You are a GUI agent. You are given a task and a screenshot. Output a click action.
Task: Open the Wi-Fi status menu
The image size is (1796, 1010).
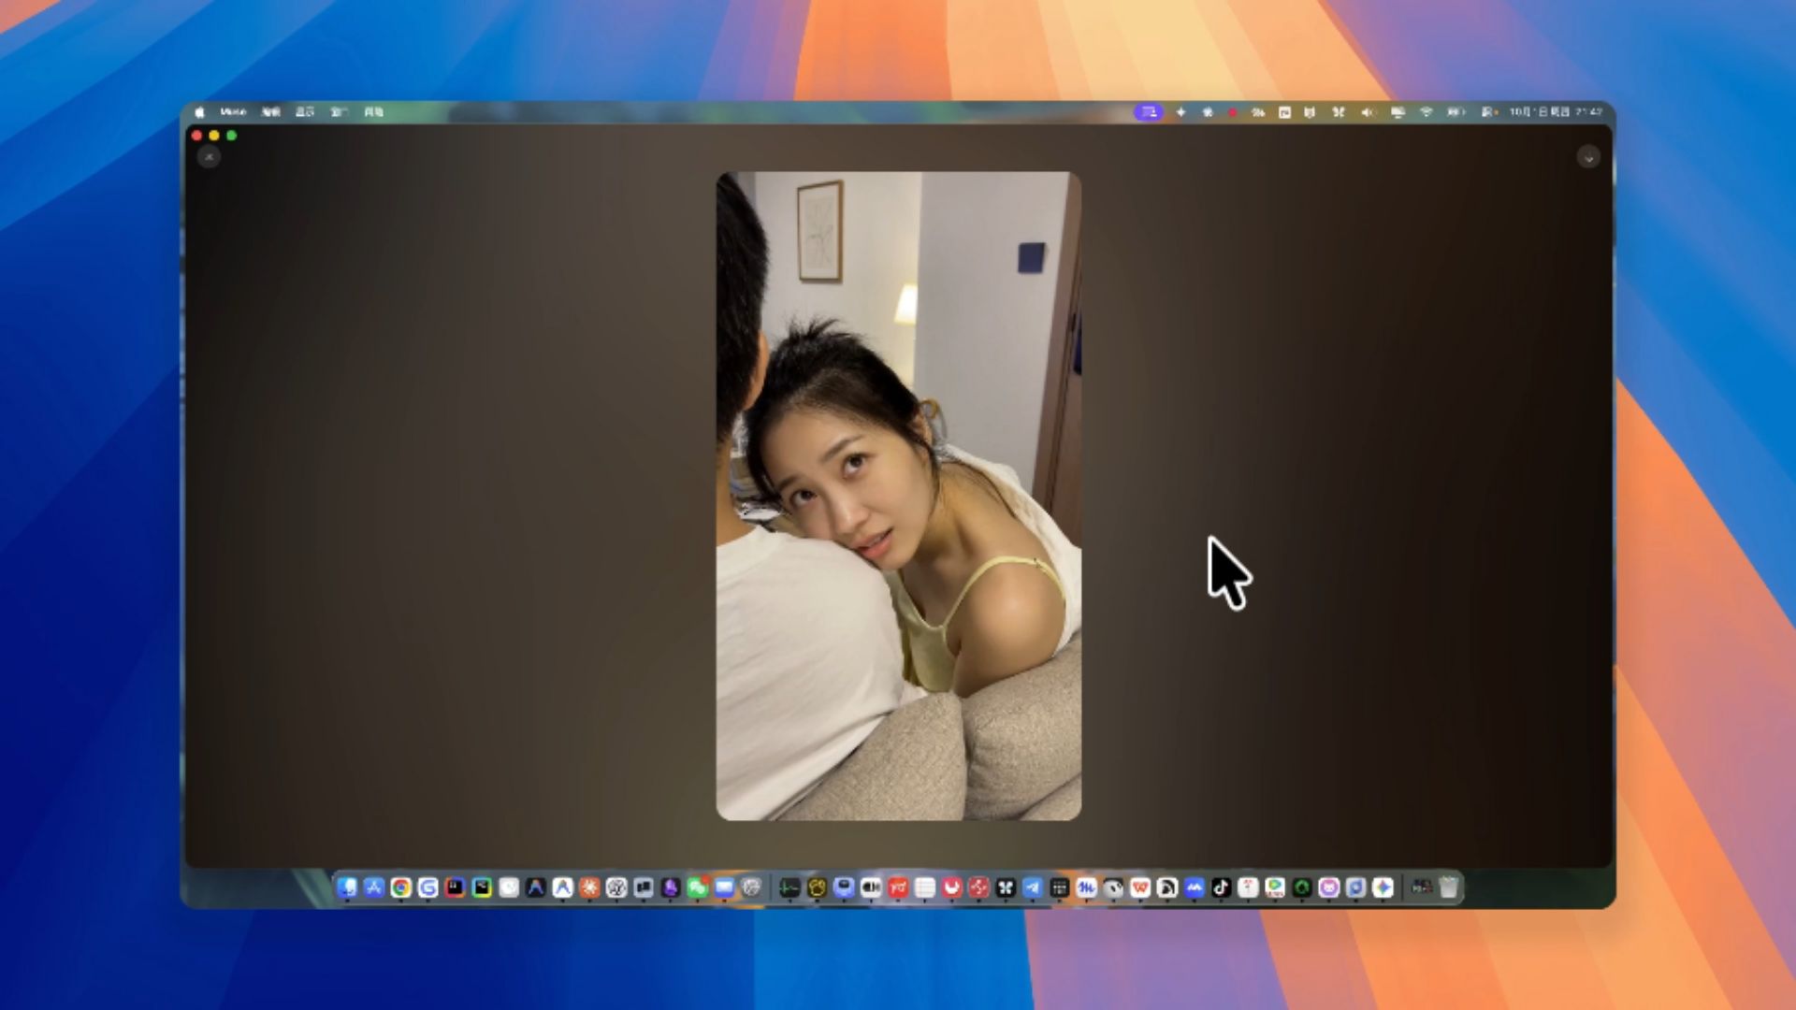pos(1427,112)
